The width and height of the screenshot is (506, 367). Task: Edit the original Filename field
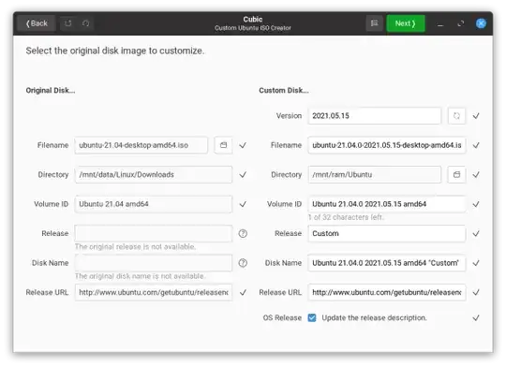coord(141,145)
